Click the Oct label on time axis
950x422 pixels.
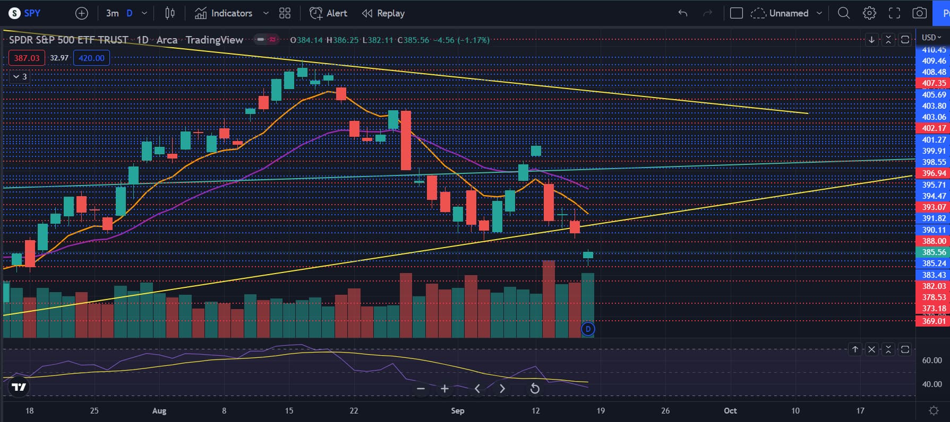point(730,411)
